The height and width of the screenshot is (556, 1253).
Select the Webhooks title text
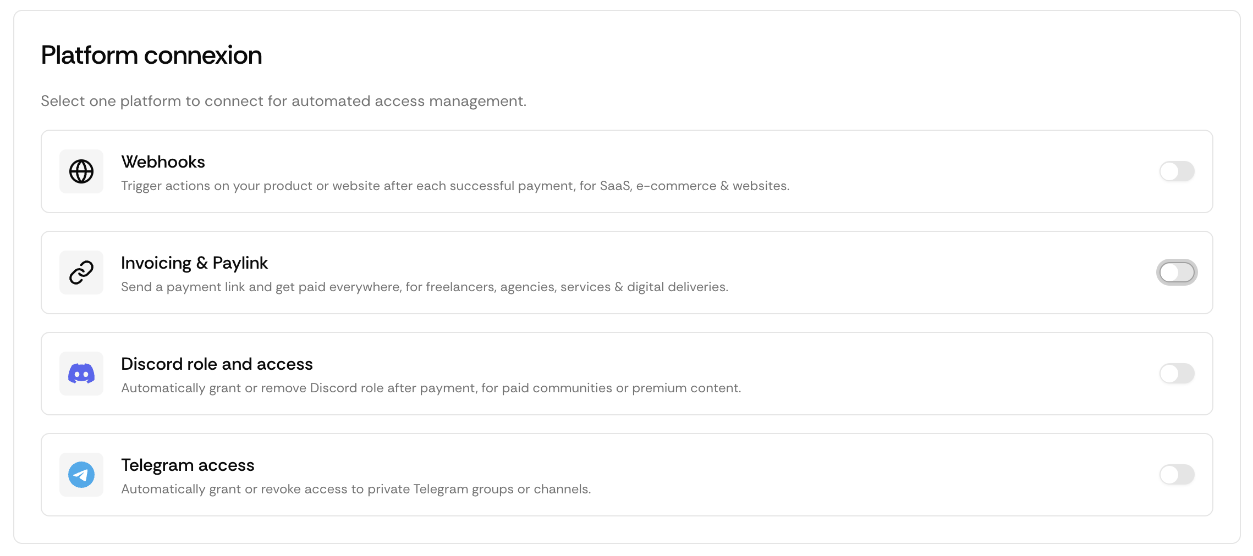(163, 162)
